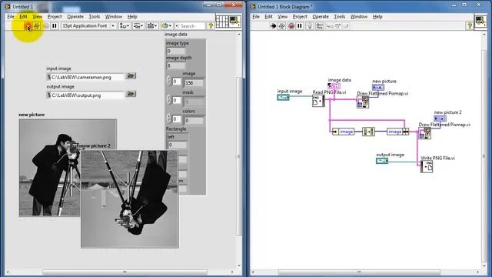
Task: Select the first Draw Flattened Pixmap.vi node
Action: [363, 102]
